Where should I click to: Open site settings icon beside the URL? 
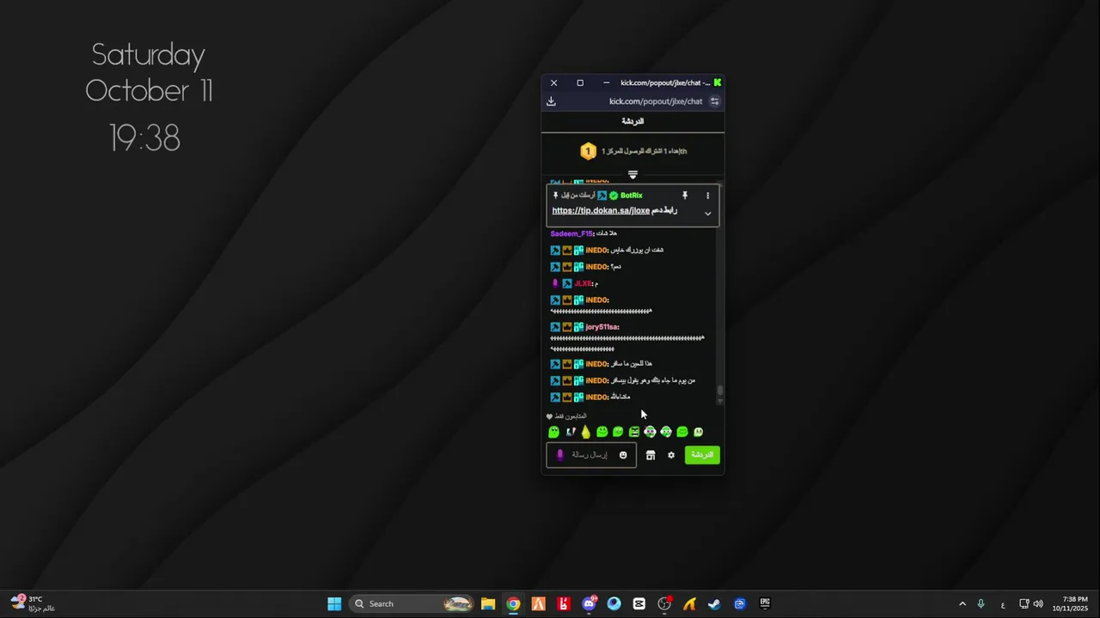[x=714, y=101]
